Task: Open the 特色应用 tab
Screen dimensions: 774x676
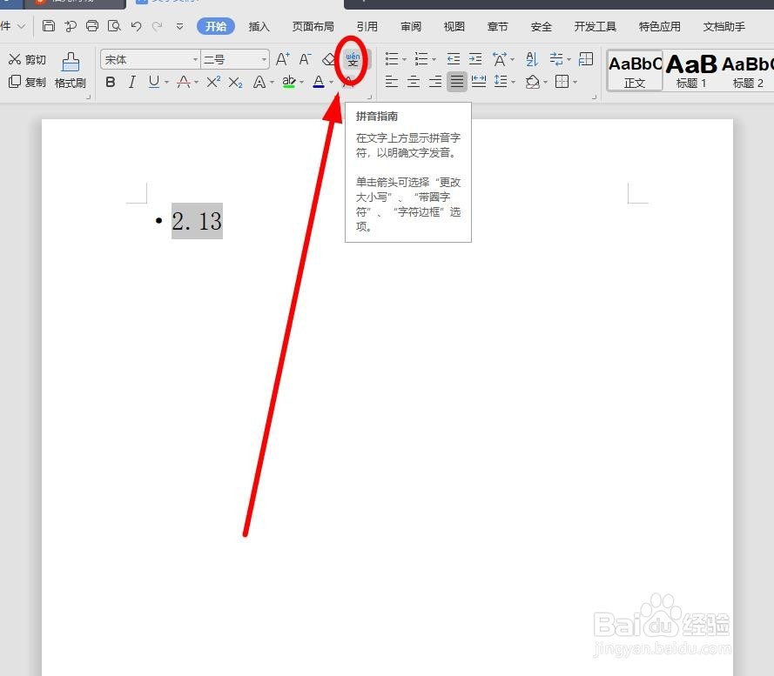Action: coord(660,27)
